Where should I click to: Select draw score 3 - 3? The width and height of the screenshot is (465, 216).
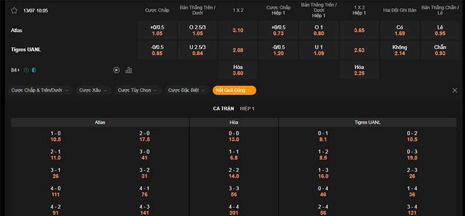[234, 192]
